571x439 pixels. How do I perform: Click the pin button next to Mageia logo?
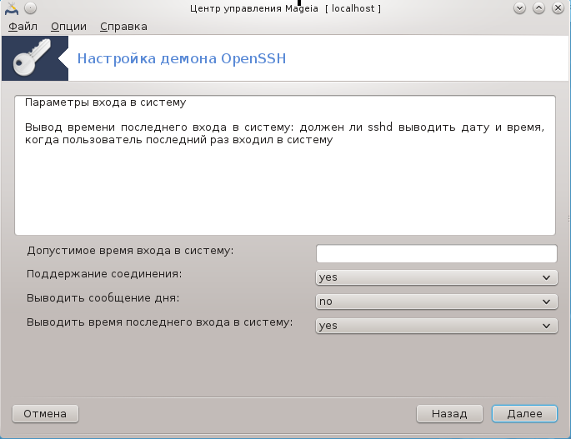point(31,8)
